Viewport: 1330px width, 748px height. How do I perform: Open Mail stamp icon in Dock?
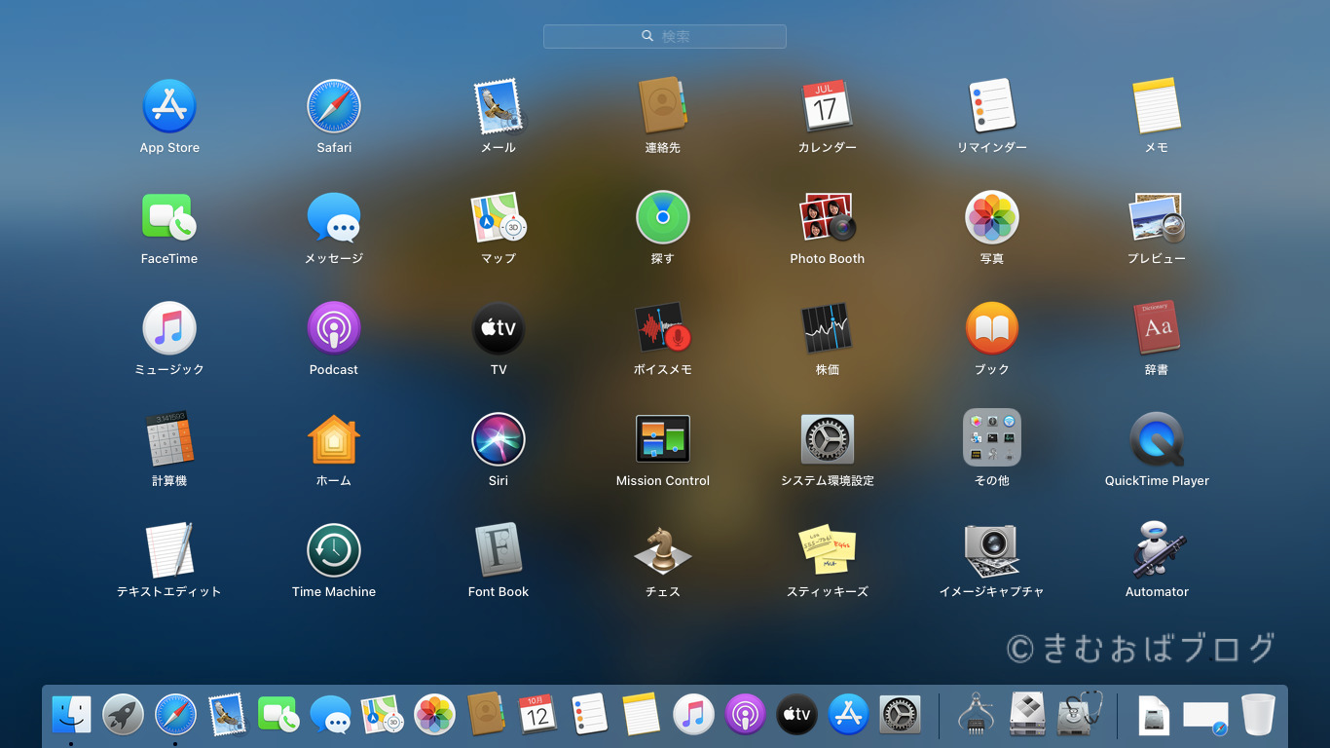pyautogui.click(x=227, y=715)
